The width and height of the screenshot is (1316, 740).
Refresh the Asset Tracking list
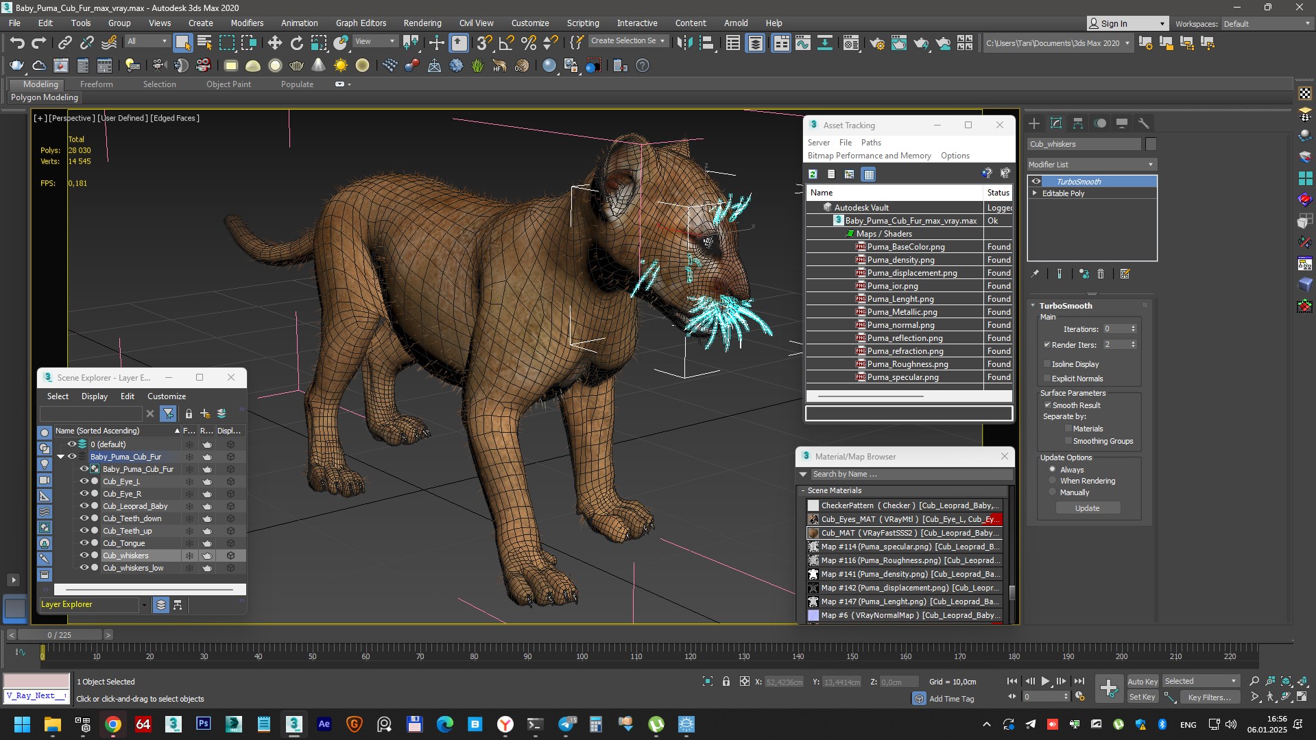coord(813,174)
